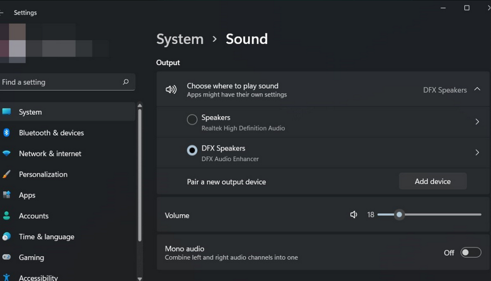Image resolution: width=491 pixels, height=281 pixels.
Task: Click the Network wifi icon in sidebar
Action: pyautogui.click(x=6, y=153)
